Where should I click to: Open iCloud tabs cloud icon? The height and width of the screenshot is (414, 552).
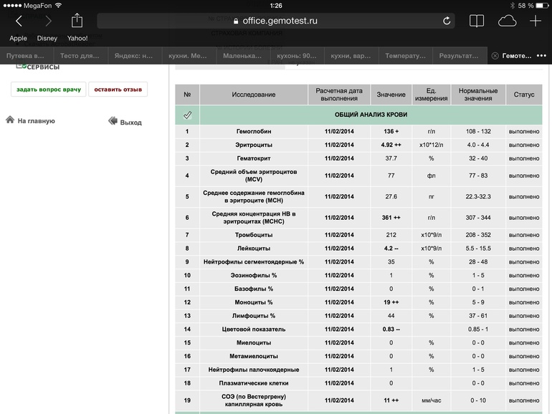pyautogui.click(x=507, y=21)
